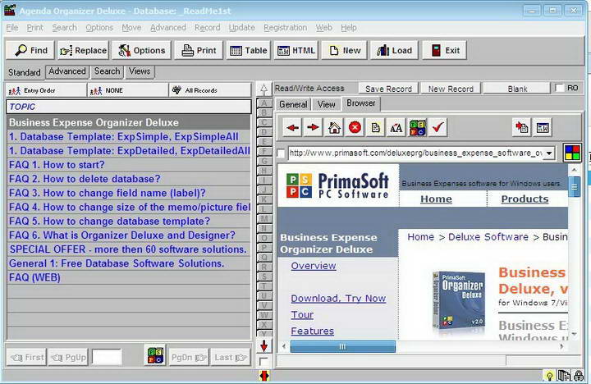
Task: Create a new database with New
Action: [345, 50]
